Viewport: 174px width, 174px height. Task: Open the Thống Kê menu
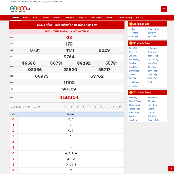point(69,17)
